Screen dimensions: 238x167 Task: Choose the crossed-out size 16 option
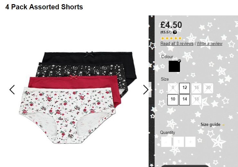coord(196,88)
